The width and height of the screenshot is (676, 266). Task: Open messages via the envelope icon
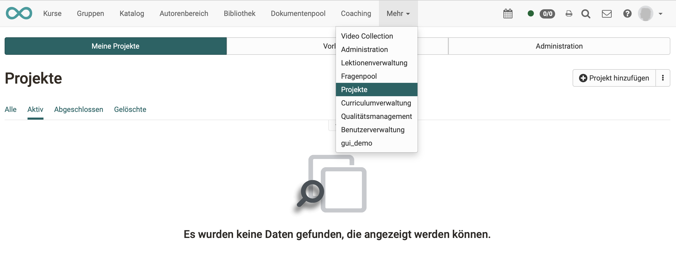point(607,13)
